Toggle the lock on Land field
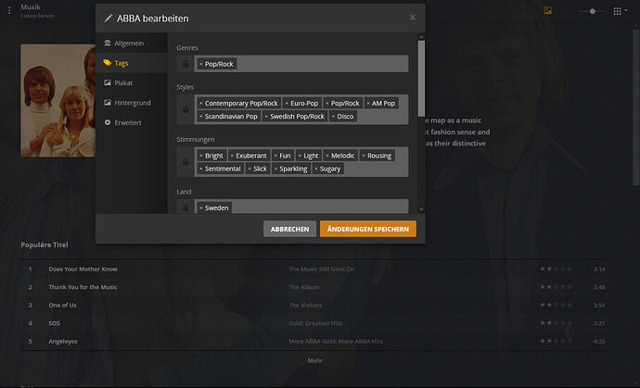 [x=186, y=207]
